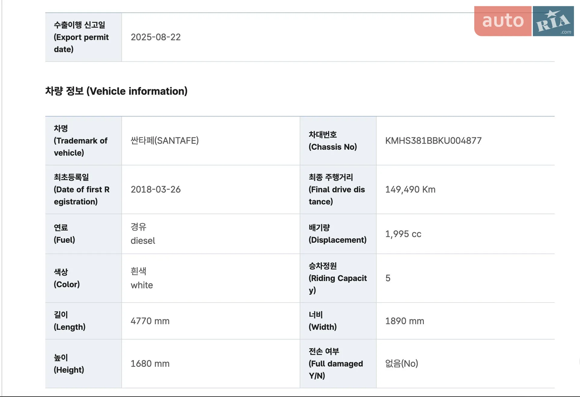Click the Chassis No label cell
The image size is (580, 397).
(338, 141)
